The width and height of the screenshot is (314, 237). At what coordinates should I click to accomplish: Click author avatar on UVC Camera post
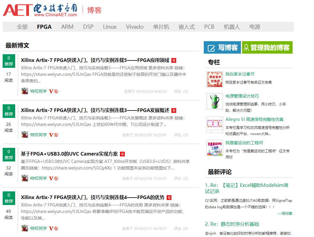pos(25,178)
